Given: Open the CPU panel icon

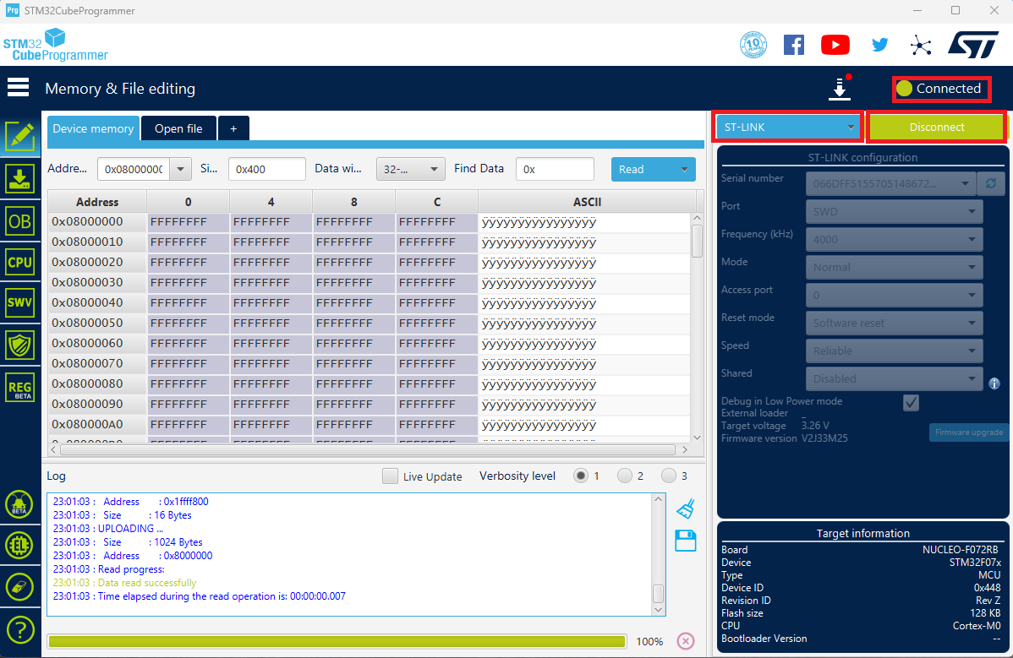Looking at the screenshot, I should point(20,262).
